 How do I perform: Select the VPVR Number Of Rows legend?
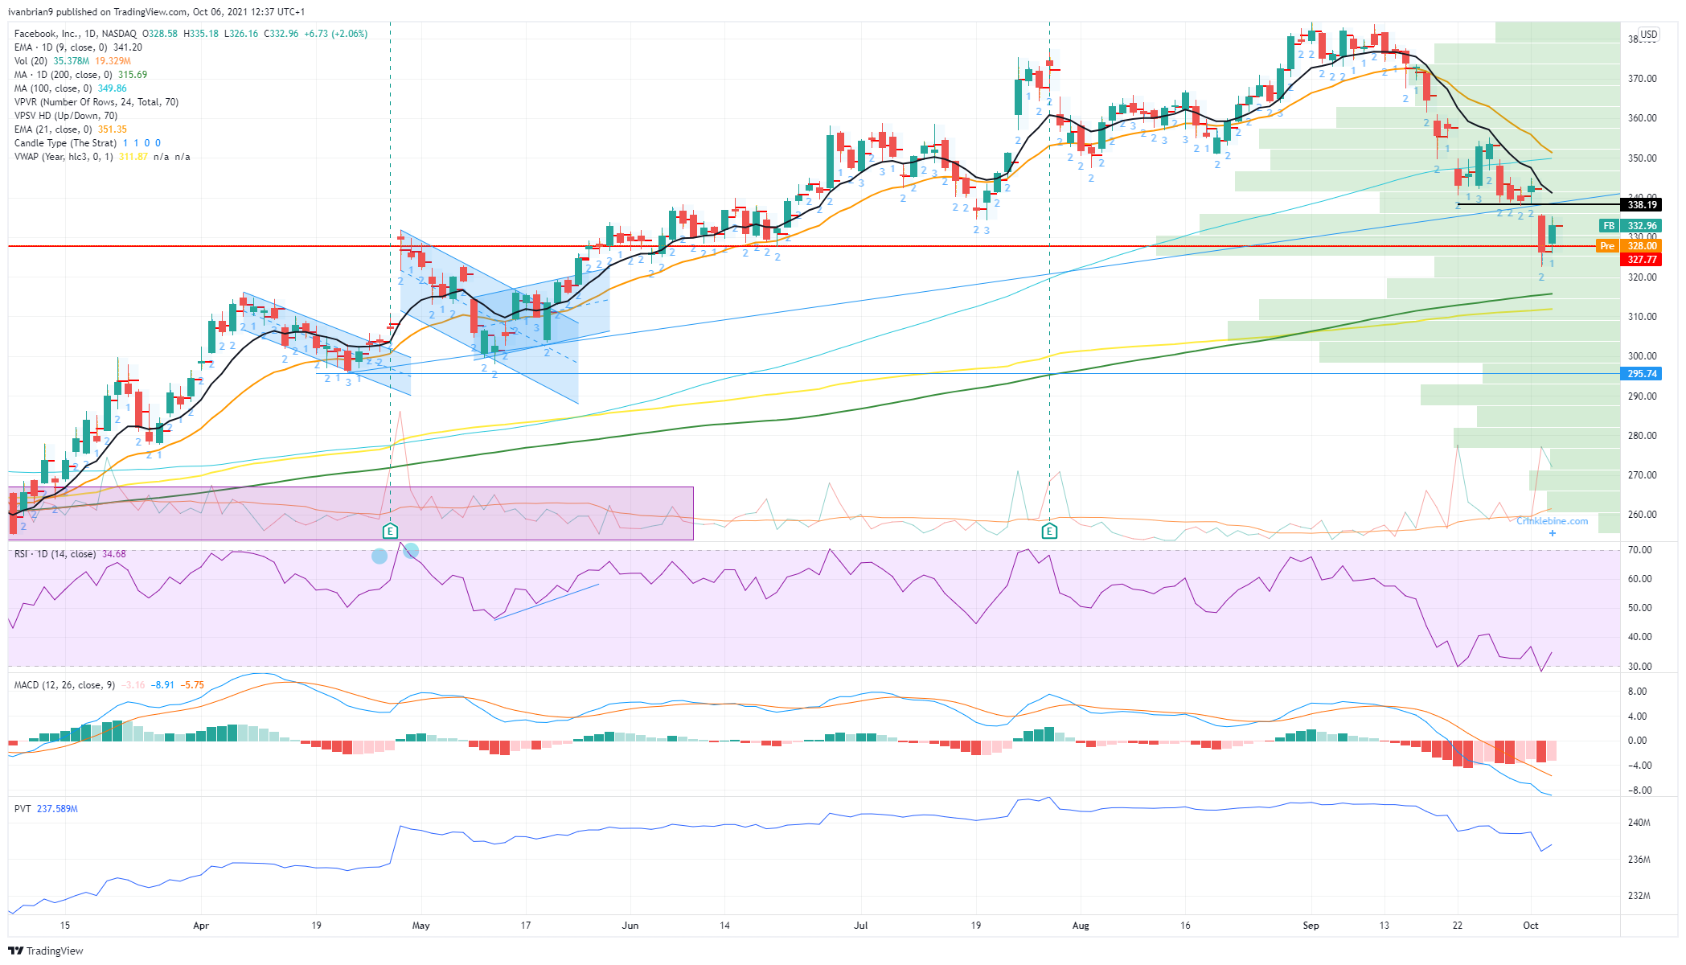96,102
